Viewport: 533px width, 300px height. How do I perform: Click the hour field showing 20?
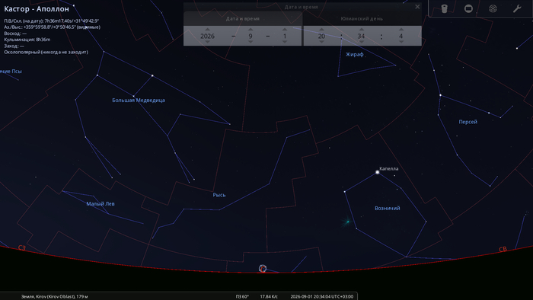(321, 36)
